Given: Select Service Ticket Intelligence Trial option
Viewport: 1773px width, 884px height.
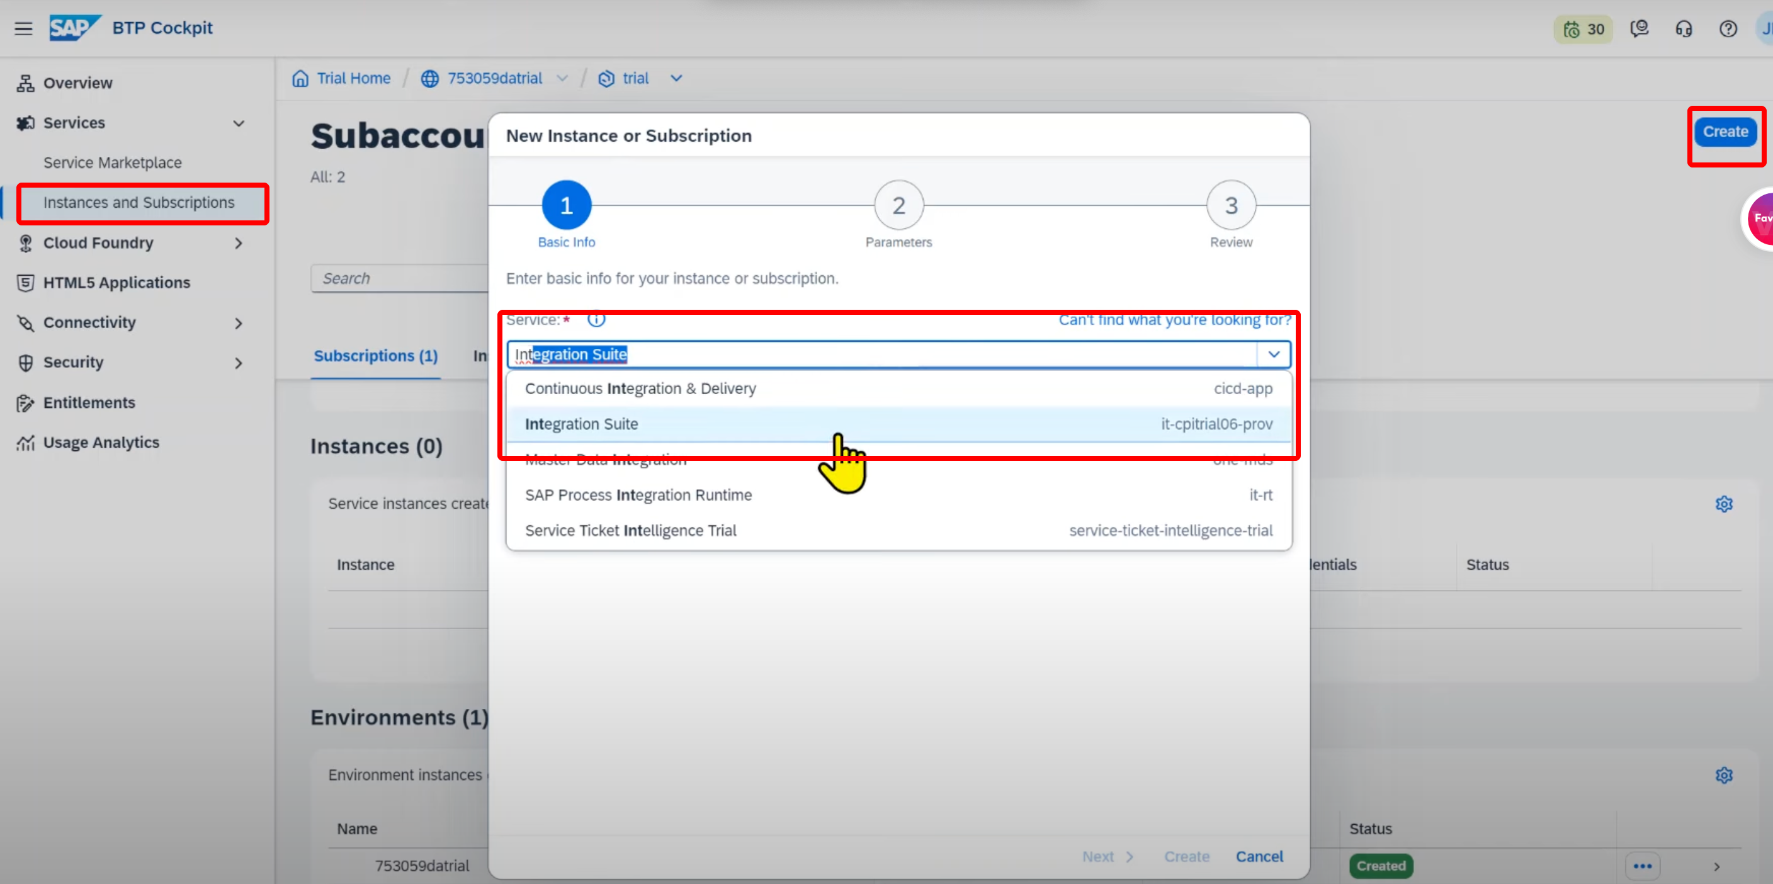Looking at the screenshot, I should 899,531.
